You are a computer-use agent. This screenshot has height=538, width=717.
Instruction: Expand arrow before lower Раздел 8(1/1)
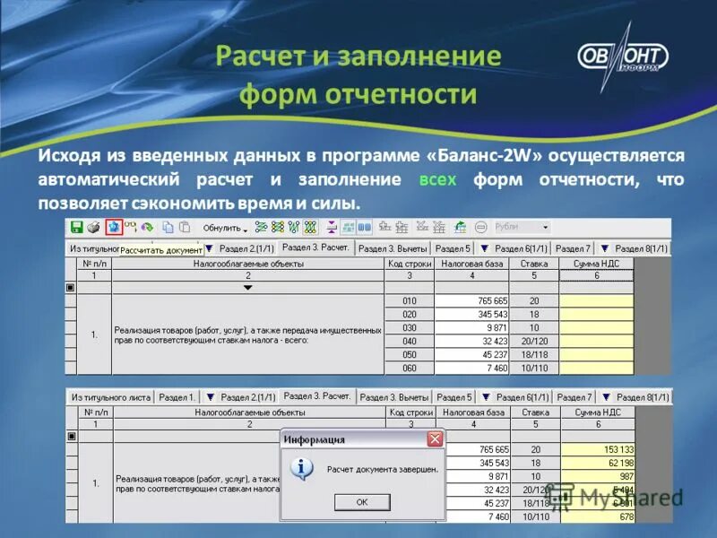click(607, 397)
